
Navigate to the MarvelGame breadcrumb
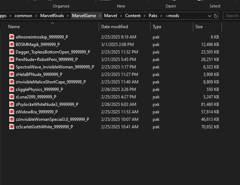[84, 16]
